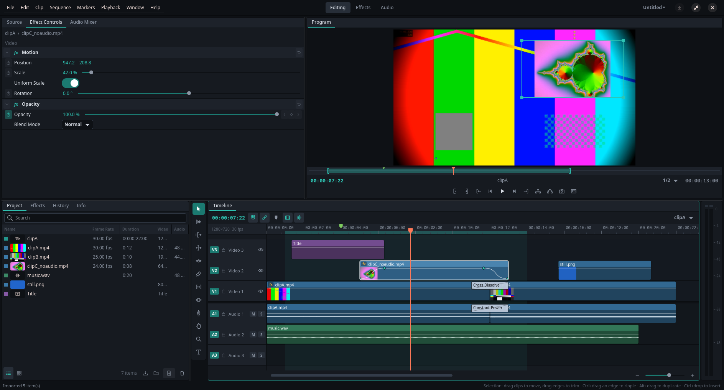Viewport: 724px width, 390px height.
Task: Switch to the Audio Mixer tab
Action: (x=83, y=22)
